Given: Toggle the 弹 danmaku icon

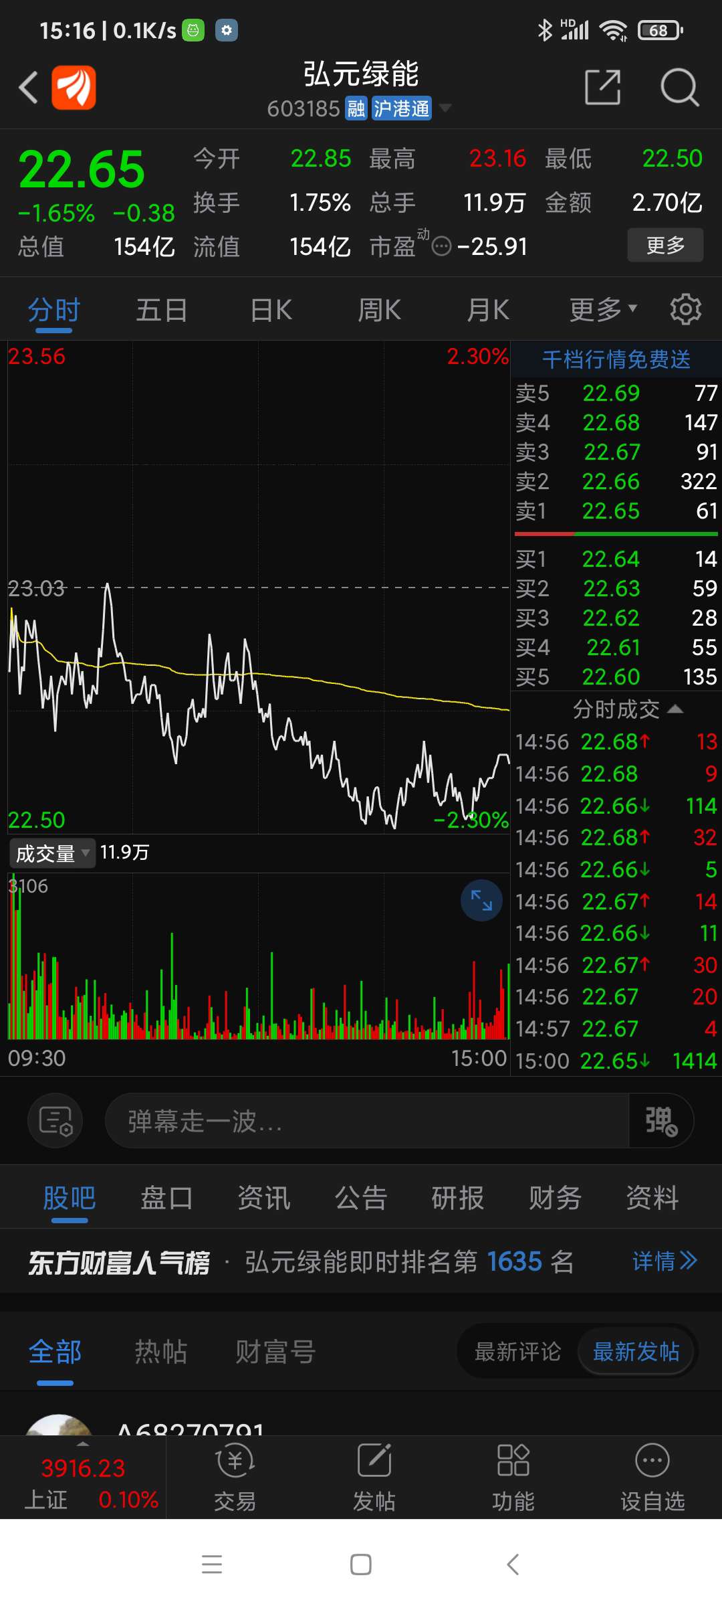Looking at the screenshot, I should (661, 1121).
